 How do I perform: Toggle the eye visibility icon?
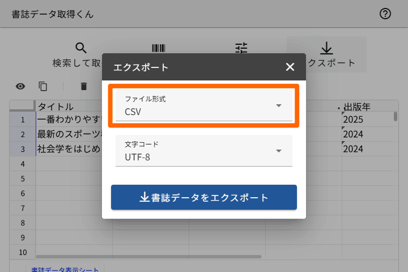pos(20,86)
